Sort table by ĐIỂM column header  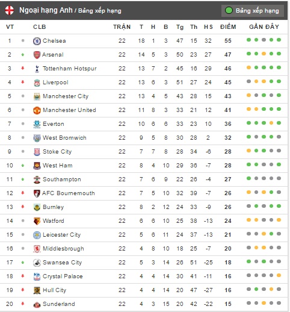(228, 27)
